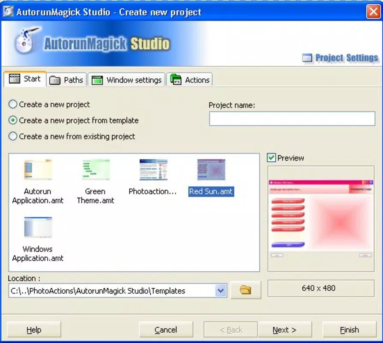The height and width of the screenshot is (343, 383).
Task: Select the Green Theme.amt template thumbnail
Action: [x=96, y=170]
